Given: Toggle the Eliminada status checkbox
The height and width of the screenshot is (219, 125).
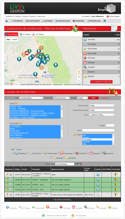Looking at the screenshot, I should [x=74, y=153].
